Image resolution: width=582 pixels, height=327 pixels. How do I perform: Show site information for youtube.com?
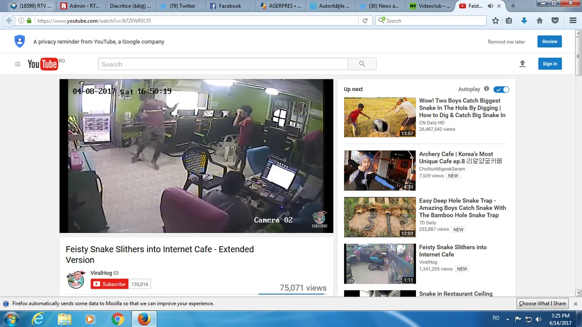point(21,21)
